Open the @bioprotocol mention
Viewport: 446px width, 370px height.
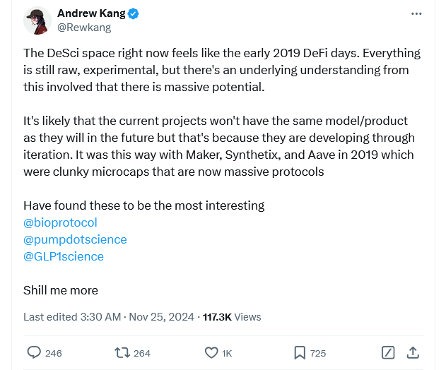point(60,222)
